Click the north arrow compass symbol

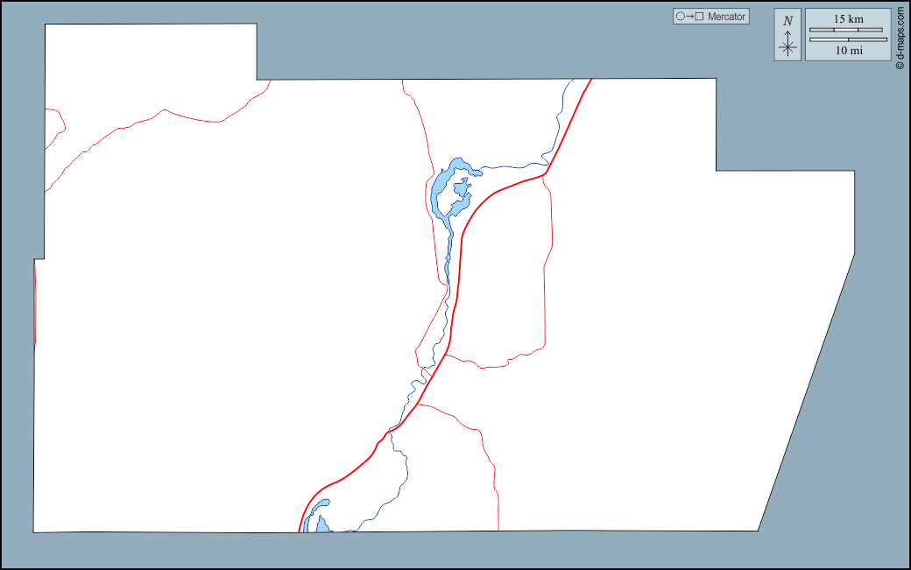(x=788, y=45)
